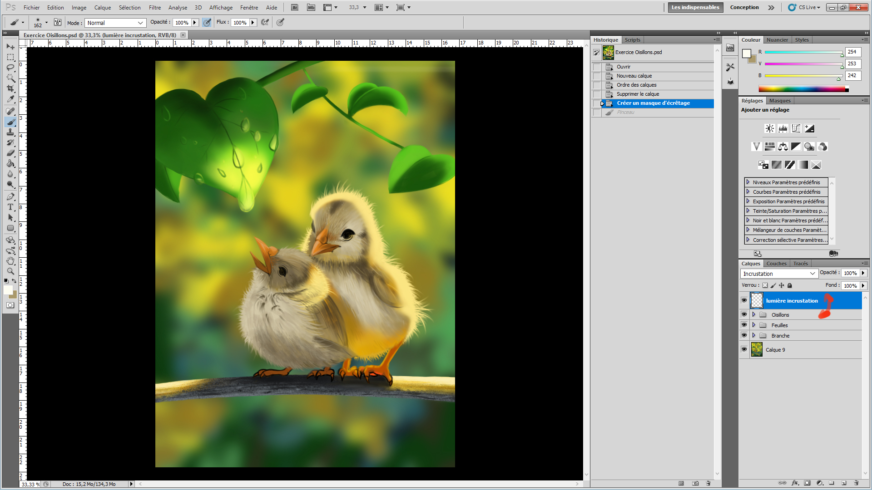Select the Type (text) tool
The height and width of the screenshot is (490, 872).
(x=10, y=207)
